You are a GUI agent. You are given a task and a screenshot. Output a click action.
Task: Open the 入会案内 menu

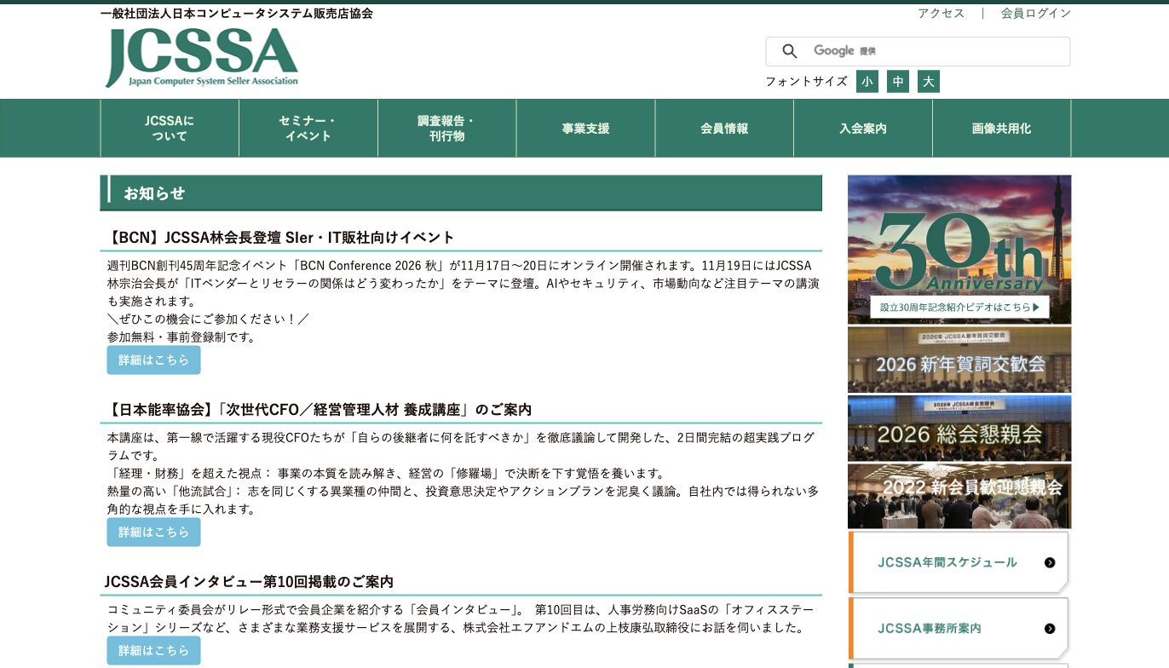(x=863, y=128)
